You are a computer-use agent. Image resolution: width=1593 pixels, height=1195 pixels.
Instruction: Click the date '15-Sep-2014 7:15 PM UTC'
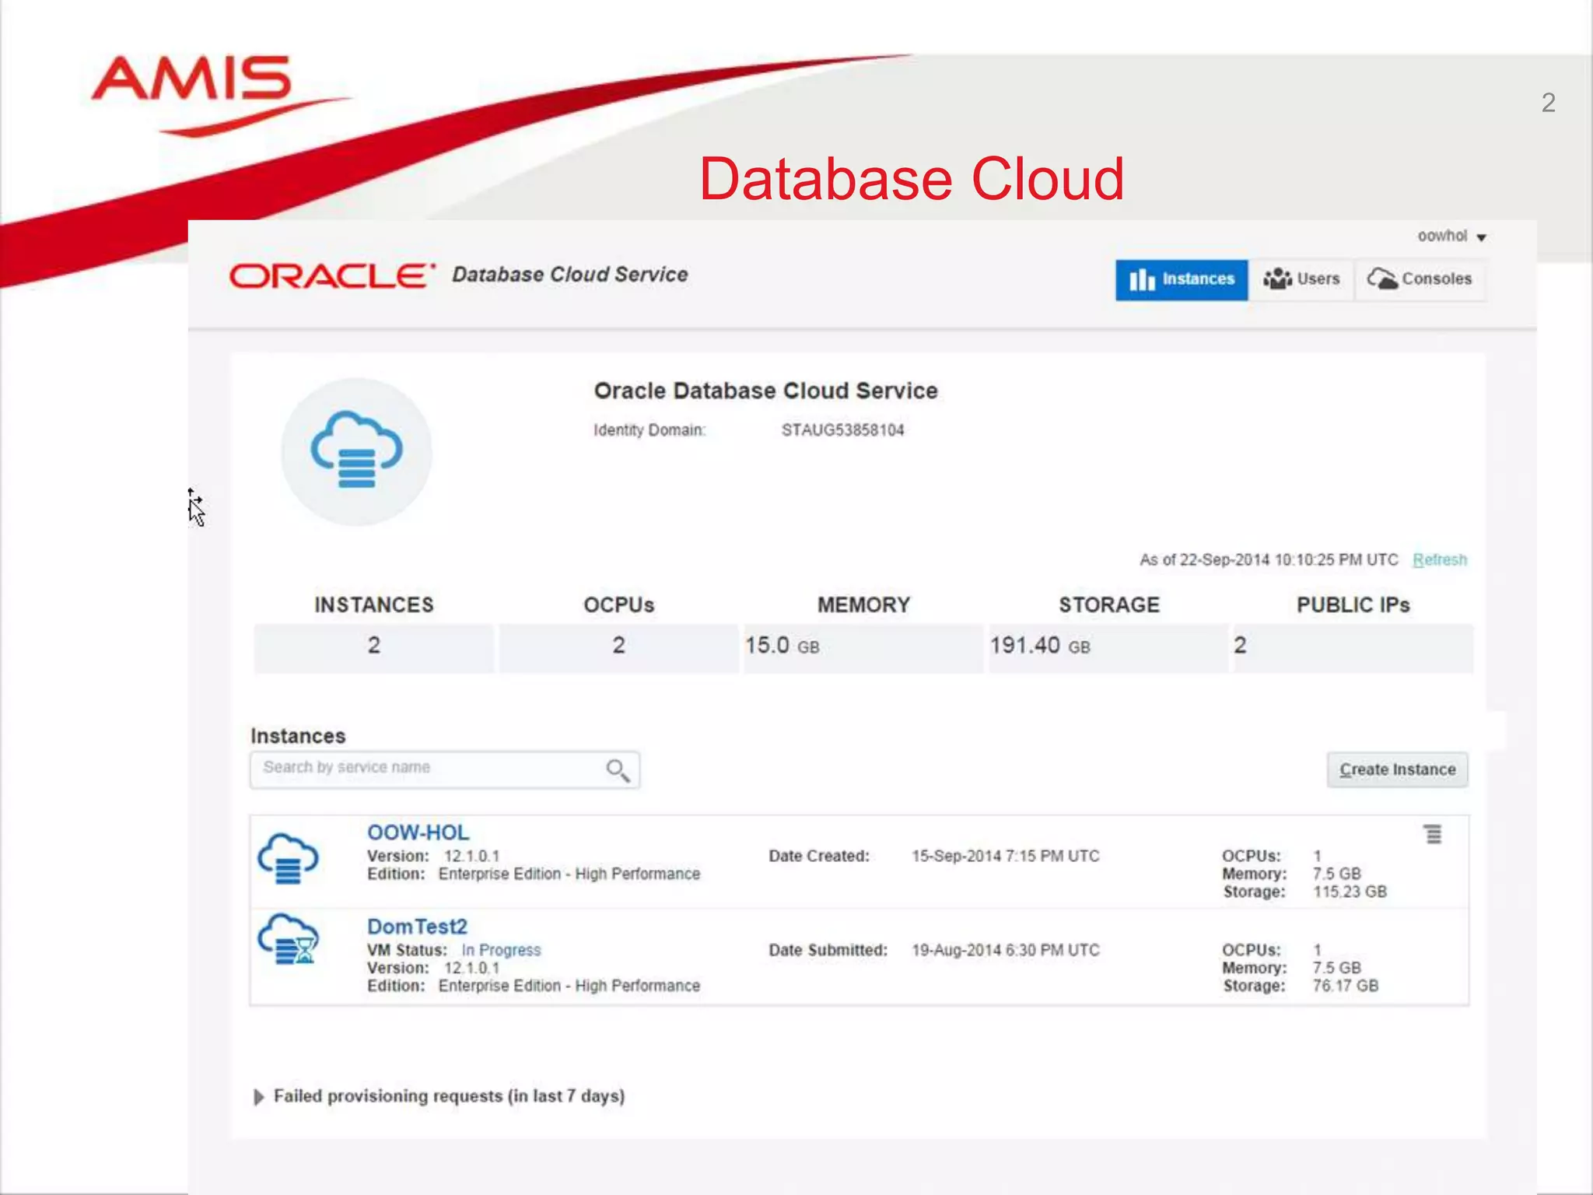tap(1006, 856)
